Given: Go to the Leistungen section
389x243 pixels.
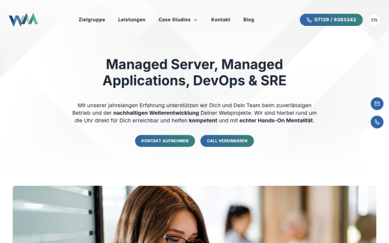Looking at the screenshot, I should pyautogui.click(x=132, y=19).
